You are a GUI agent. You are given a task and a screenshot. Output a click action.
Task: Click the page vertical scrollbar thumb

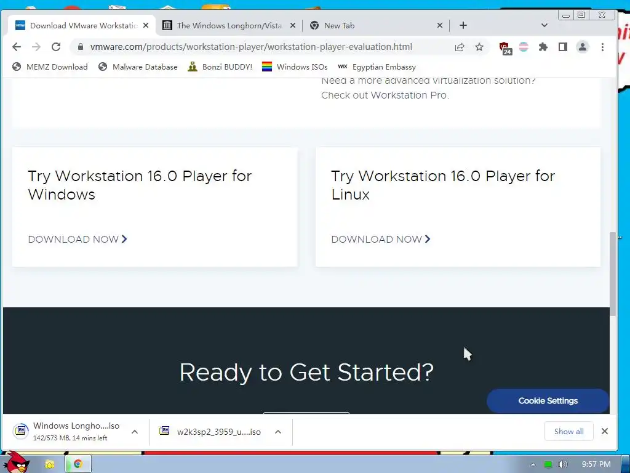[x=613, y=274]
